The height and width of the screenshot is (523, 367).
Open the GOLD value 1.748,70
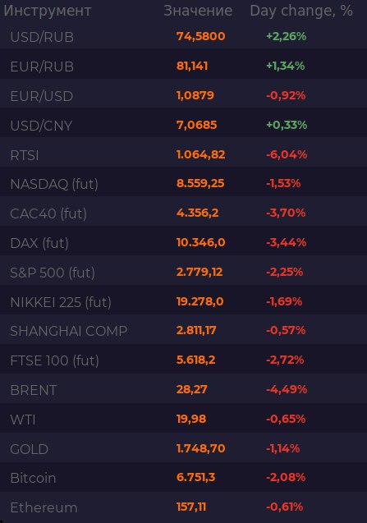tap(201, 448)
